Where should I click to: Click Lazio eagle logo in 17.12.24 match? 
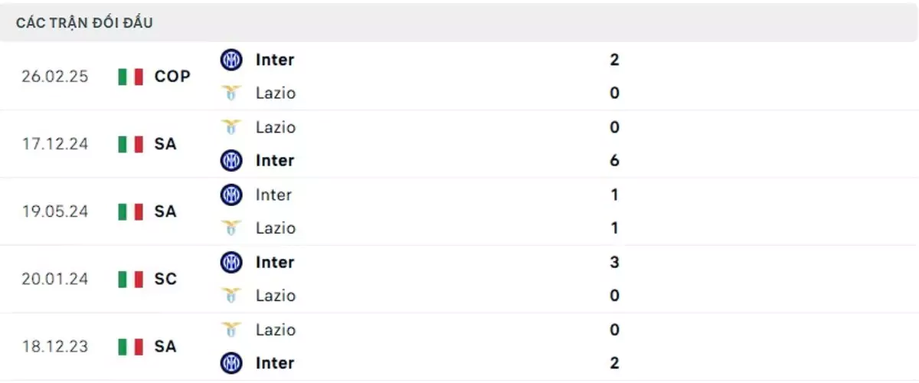[x=231, y=127]
